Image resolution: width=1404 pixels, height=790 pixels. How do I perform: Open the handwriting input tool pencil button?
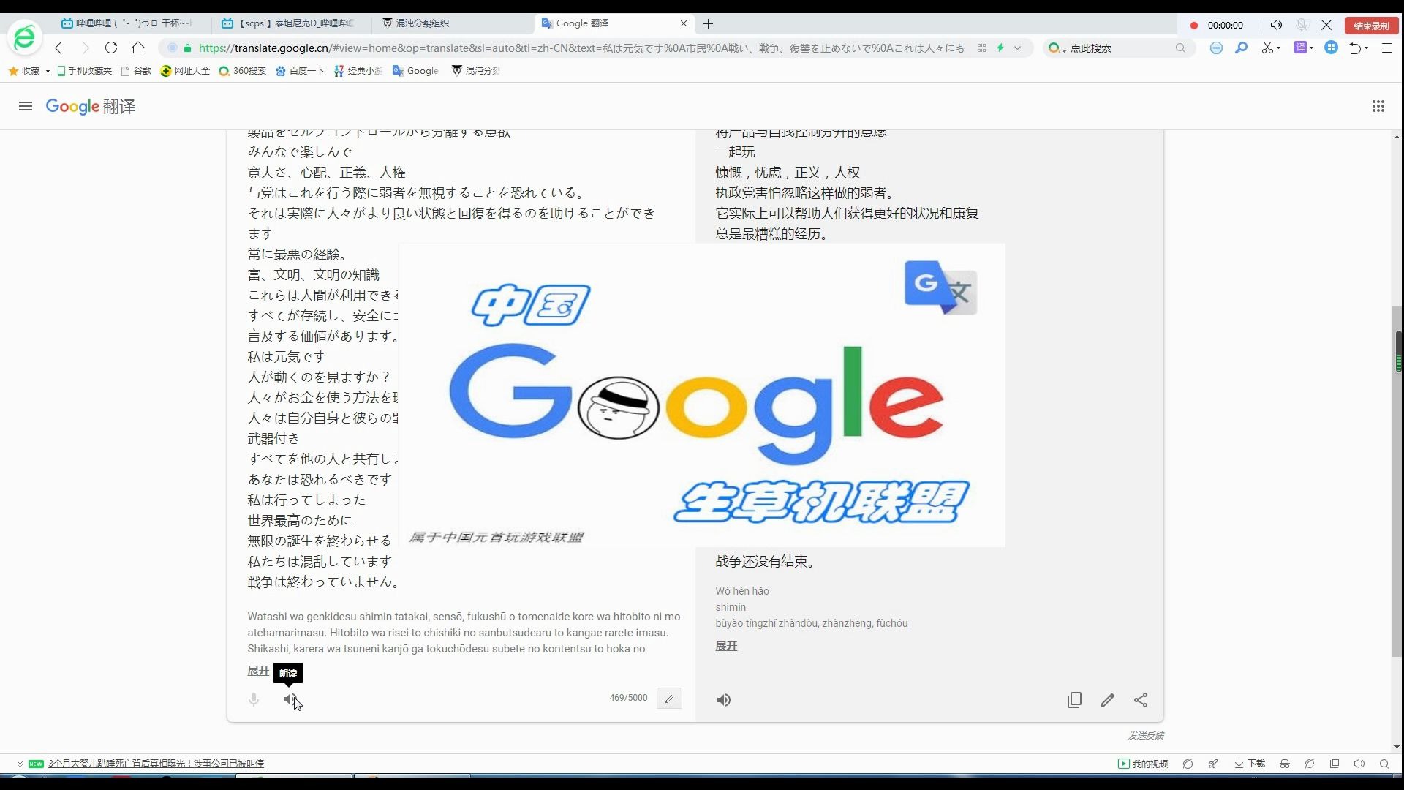click(x=669, y=699)
